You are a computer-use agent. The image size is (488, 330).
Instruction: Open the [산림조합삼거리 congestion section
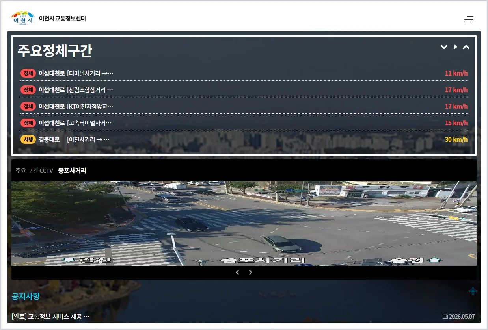(90, 90)
